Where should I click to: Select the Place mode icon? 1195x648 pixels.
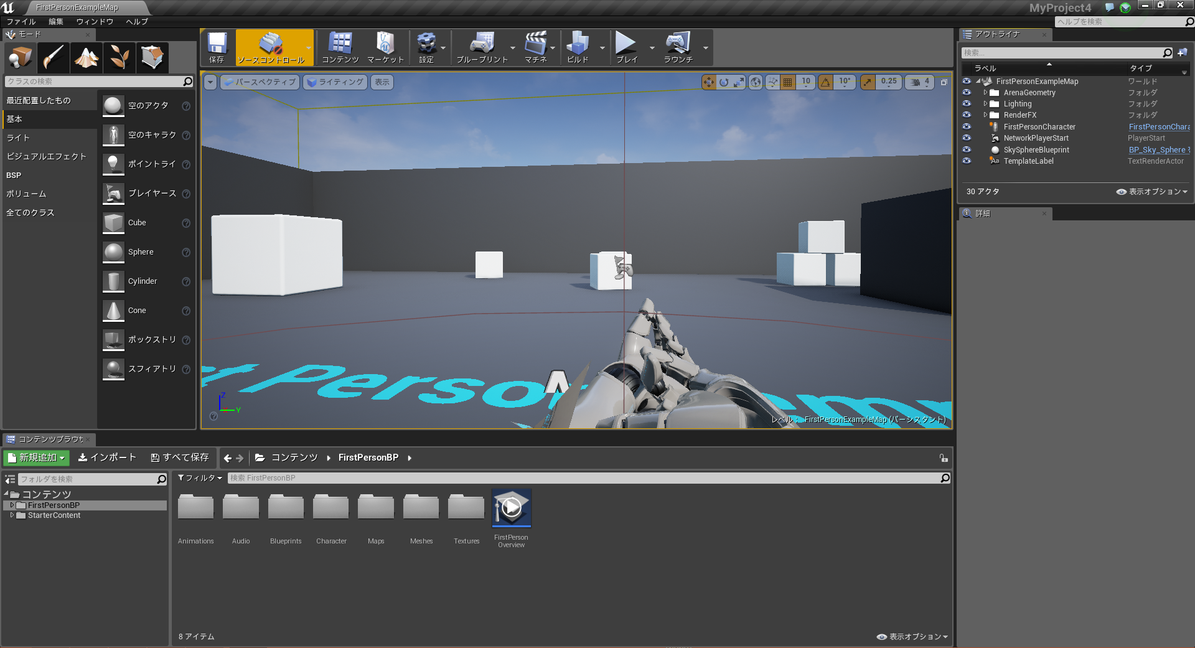coord(21,58)
